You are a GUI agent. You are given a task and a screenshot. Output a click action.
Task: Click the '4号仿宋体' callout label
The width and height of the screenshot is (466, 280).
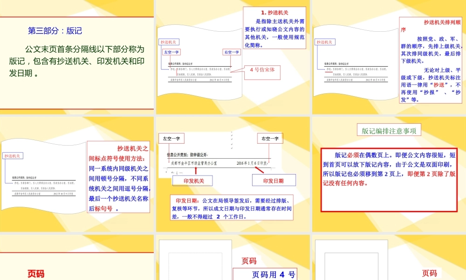click(x=262, y=72)
